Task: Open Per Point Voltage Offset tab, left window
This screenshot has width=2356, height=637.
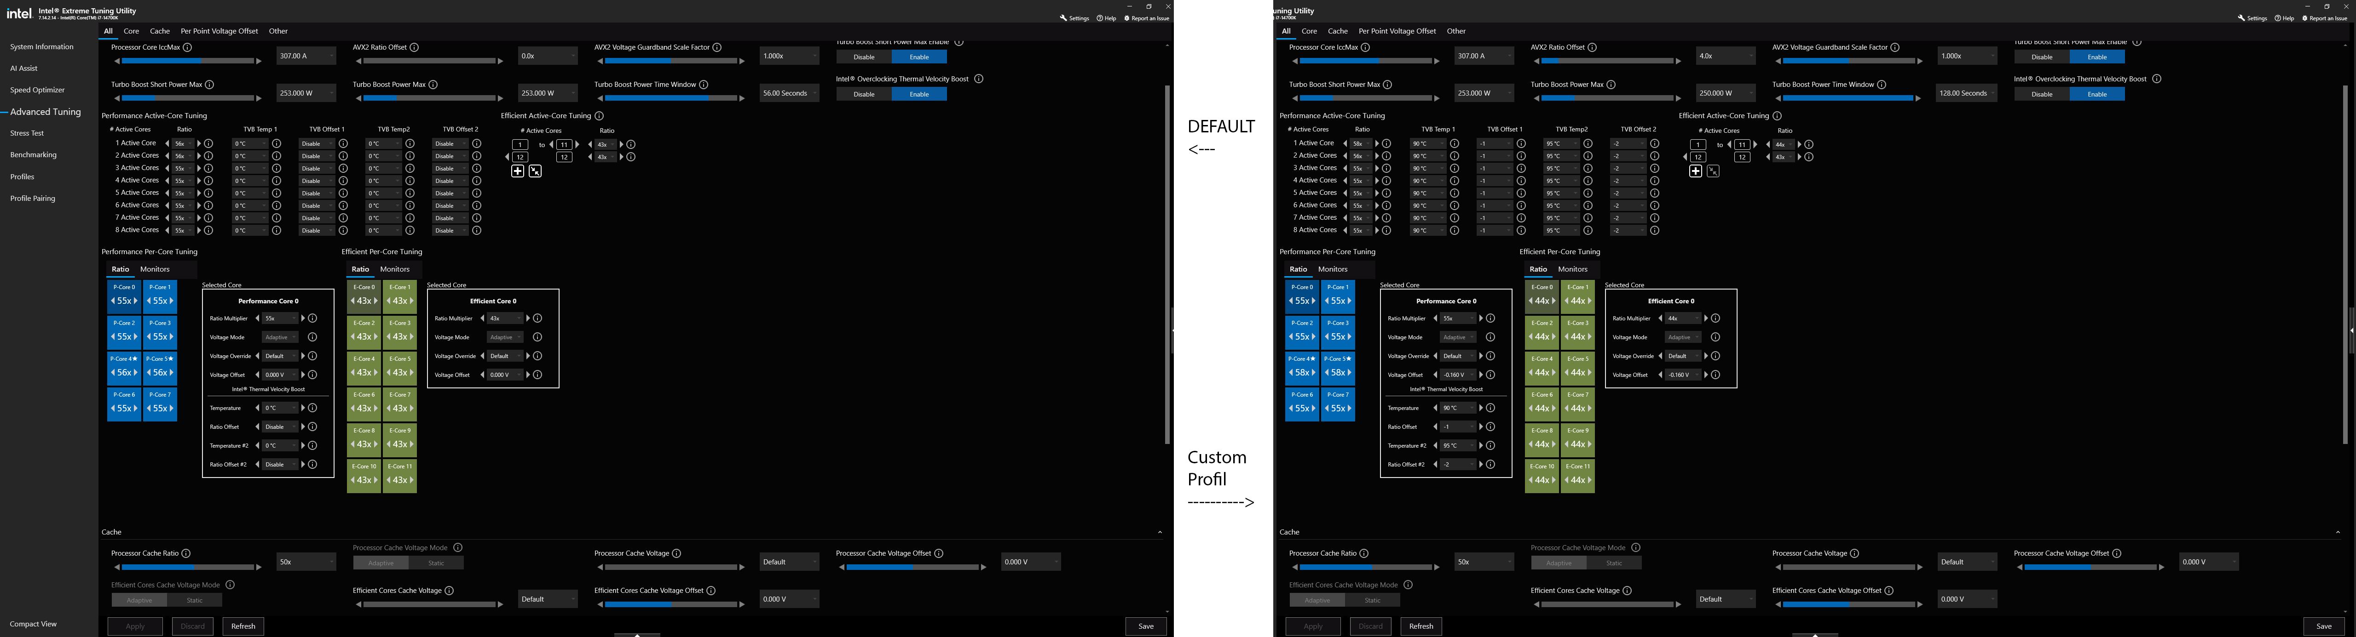Action: (219, 31)
